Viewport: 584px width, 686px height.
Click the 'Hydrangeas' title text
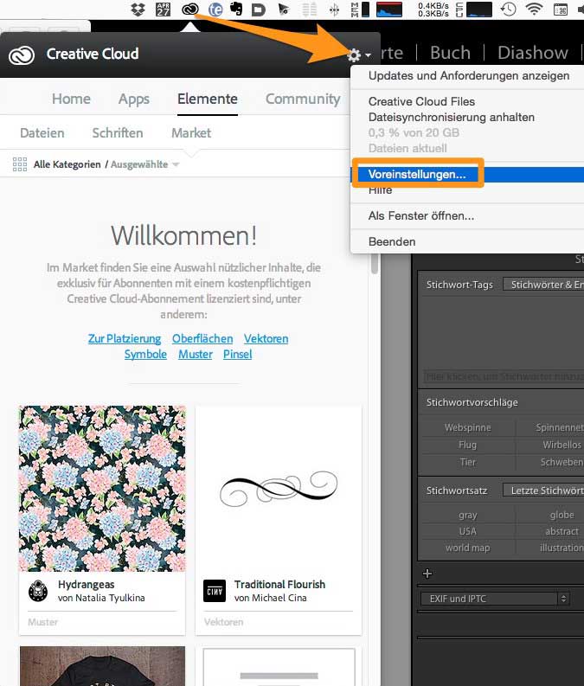(x=87, y=585)
